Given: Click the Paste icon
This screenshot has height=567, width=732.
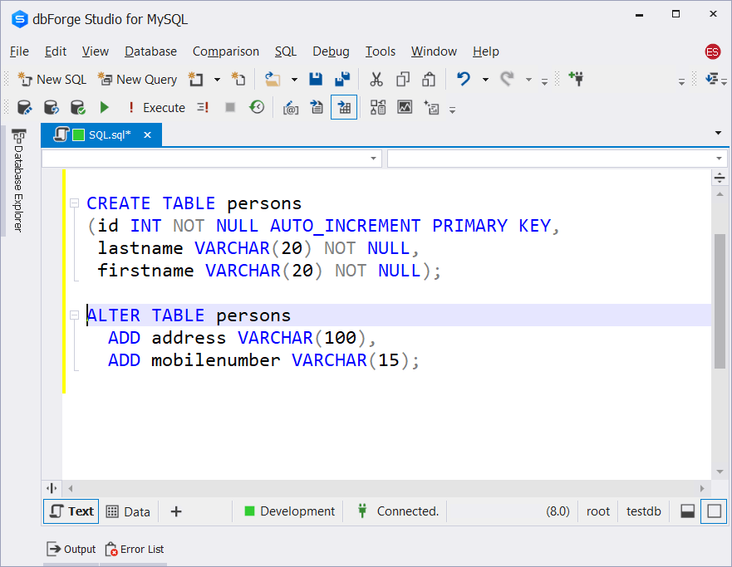Looking at the screenshot, I should coord(429,80).
